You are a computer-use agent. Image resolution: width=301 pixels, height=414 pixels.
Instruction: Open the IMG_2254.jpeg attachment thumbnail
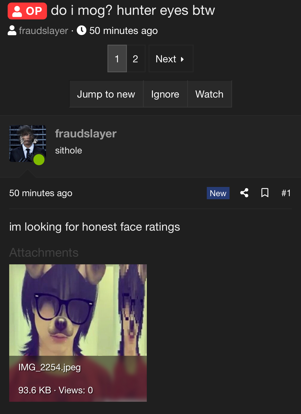78,333
